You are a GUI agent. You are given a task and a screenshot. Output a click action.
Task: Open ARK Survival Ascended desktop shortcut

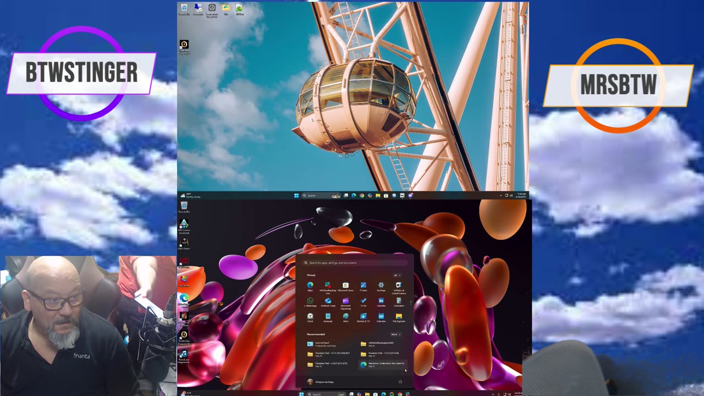(x=184, y=226)
